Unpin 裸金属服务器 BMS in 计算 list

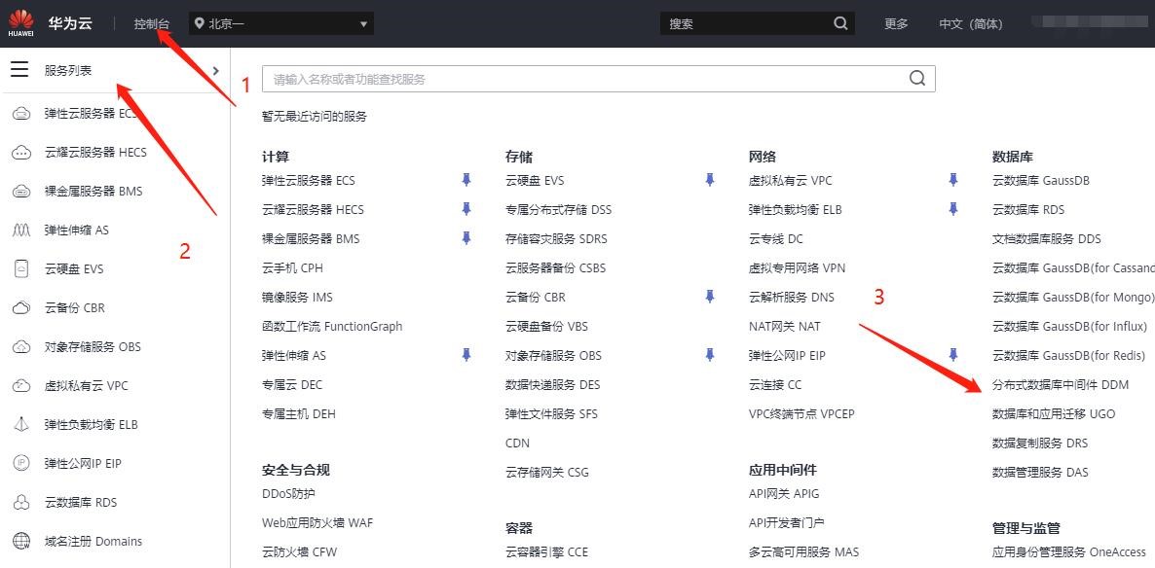[466, 237]
